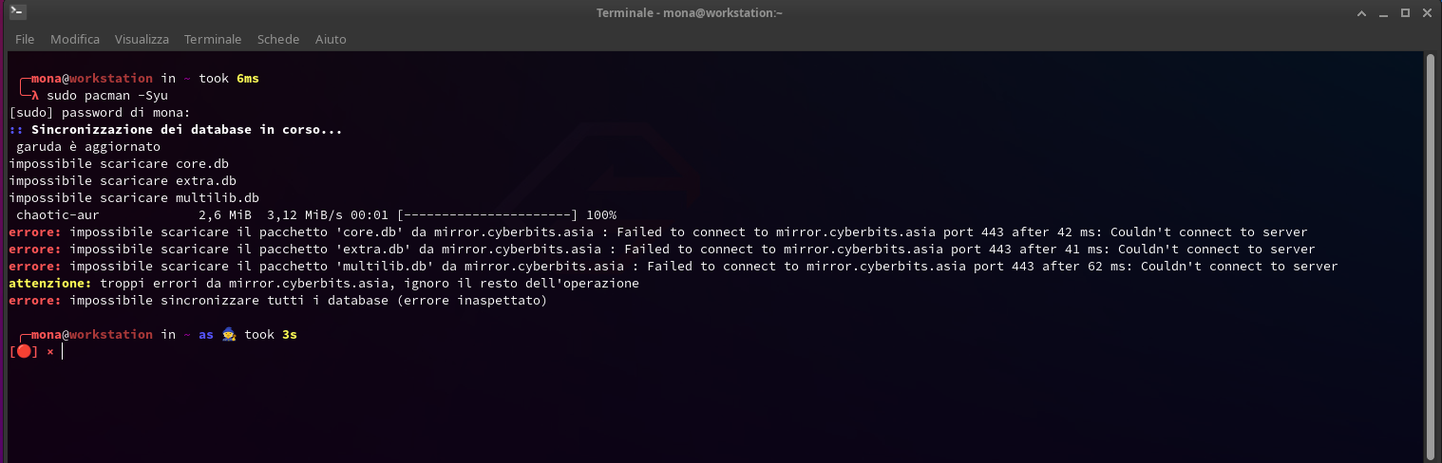Close the Terminale window
Viewport: 1442px width, 463px height.
pyautogui.click(x=1426, y=13)
